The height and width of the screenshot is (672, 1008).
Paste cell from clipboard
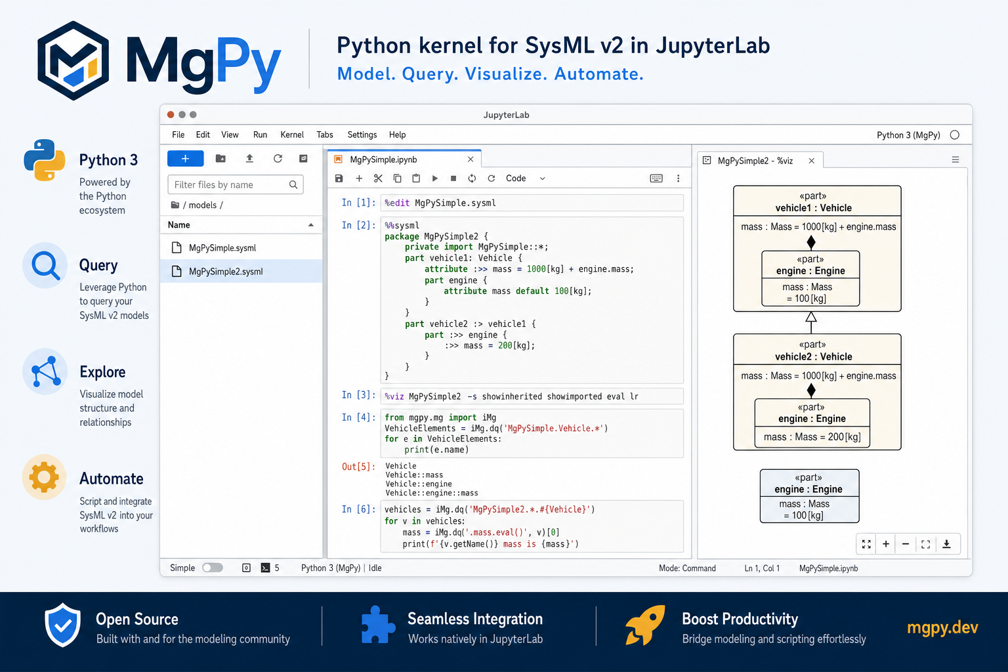tap(416, 178)
